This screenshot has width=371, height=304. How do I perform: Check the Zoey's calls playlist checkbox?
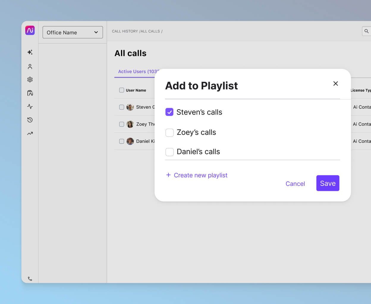pyautogui.click(x=169, y=132)
